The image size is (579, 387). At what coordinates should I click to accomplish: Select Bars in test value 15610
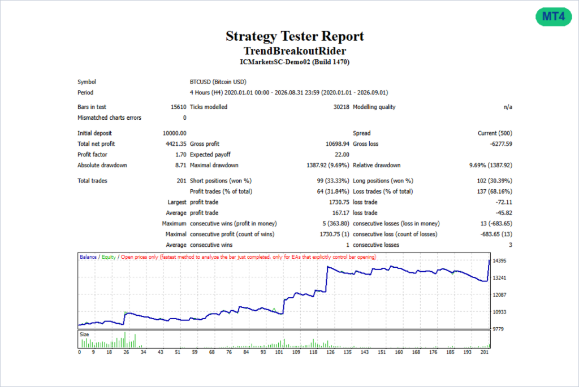coord(178,107)
